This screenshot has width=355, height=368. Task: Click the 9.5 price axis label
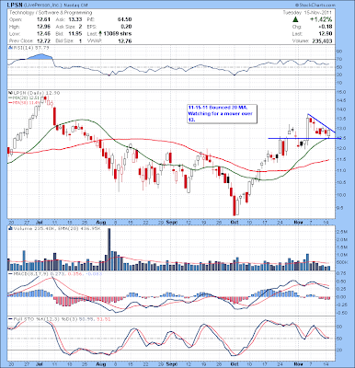[340, 208]
